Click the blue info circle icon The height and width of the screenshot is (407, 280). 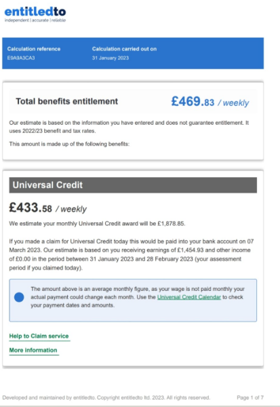(x=19, y=297)
